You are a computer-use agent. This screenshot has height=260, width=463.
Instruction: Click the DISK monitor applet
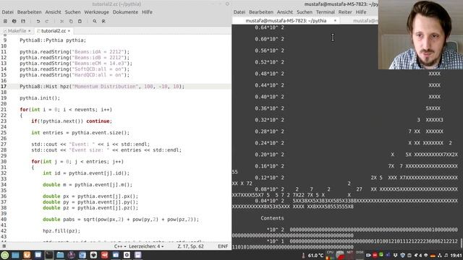point(360,255)
